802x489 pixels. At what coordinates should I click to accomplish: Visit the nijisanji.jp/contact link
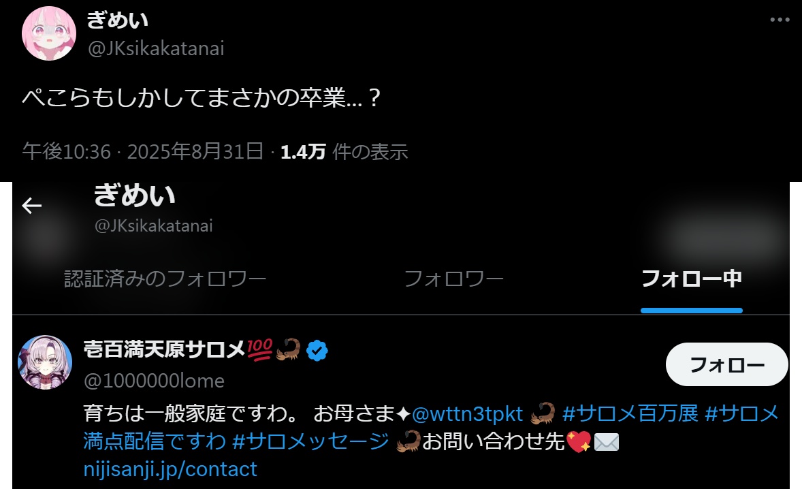(x=170, y=469)
